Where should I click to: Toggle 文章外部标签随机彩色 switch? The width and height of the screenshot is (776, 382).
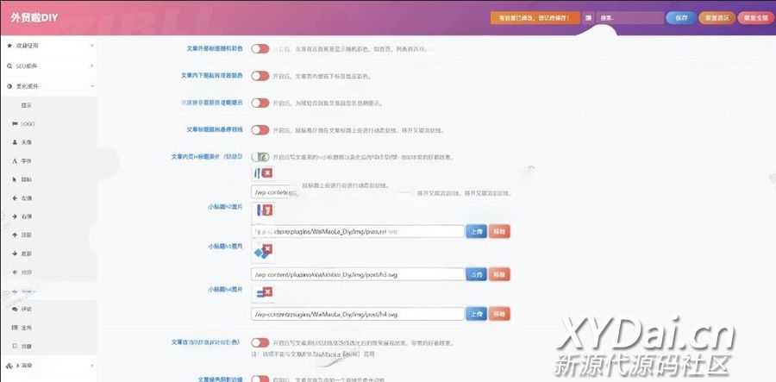[260, 48]
